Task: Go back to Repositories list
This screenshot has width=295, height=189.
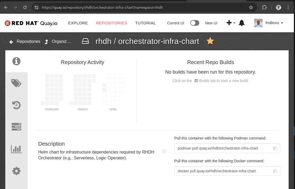Action: pyautogui.click(x=25, y=42)
